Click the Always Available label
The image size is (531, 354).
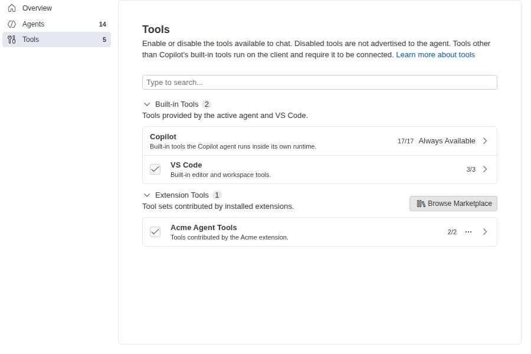447,141
